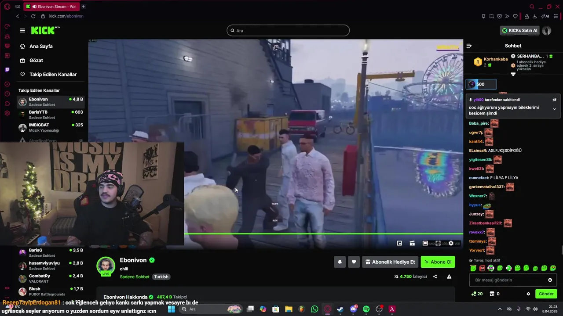
Task: Open Spotify from the taskbar
Action: tap(366, 309)
